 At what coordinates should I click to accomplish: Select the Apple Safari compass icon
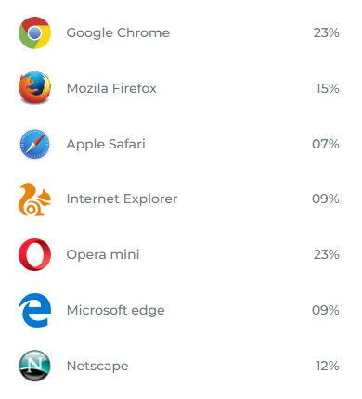(34, 144)
